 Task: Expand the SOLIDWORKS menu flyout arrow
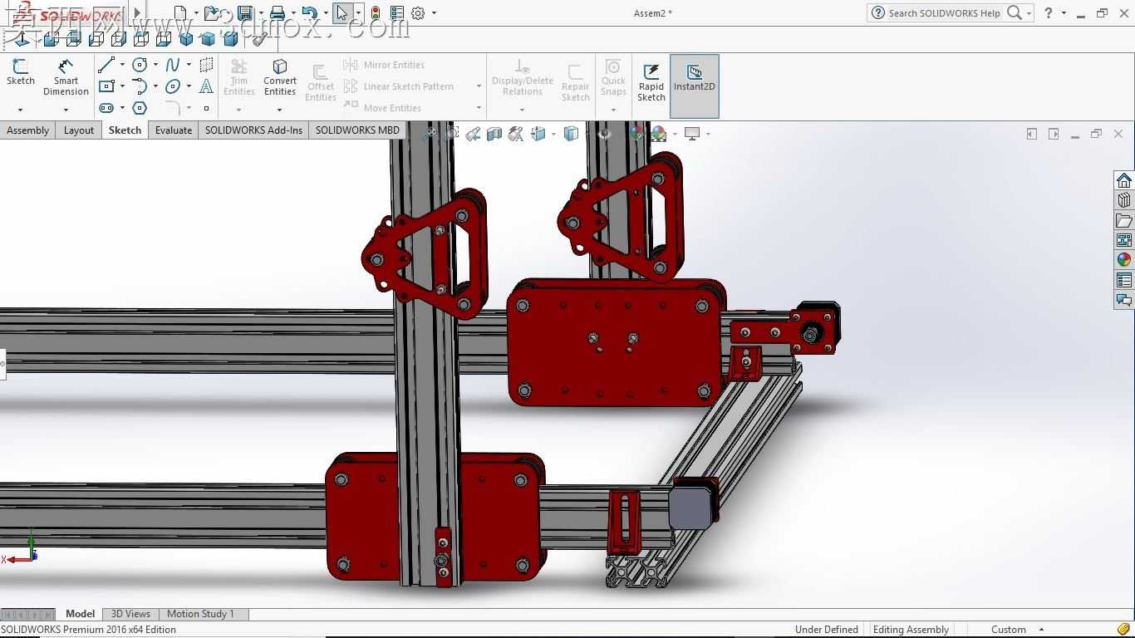point(138,13)
